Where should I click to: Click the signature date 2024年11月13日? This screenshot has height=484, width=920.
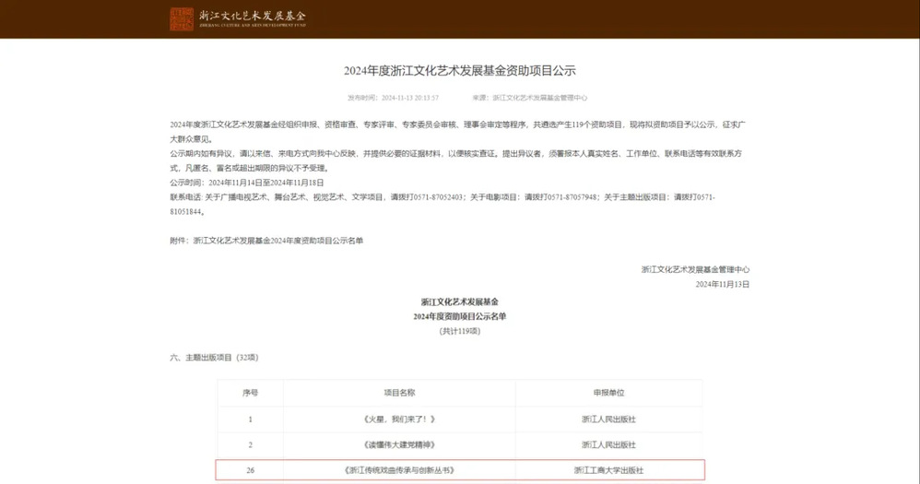pos(723,285)
